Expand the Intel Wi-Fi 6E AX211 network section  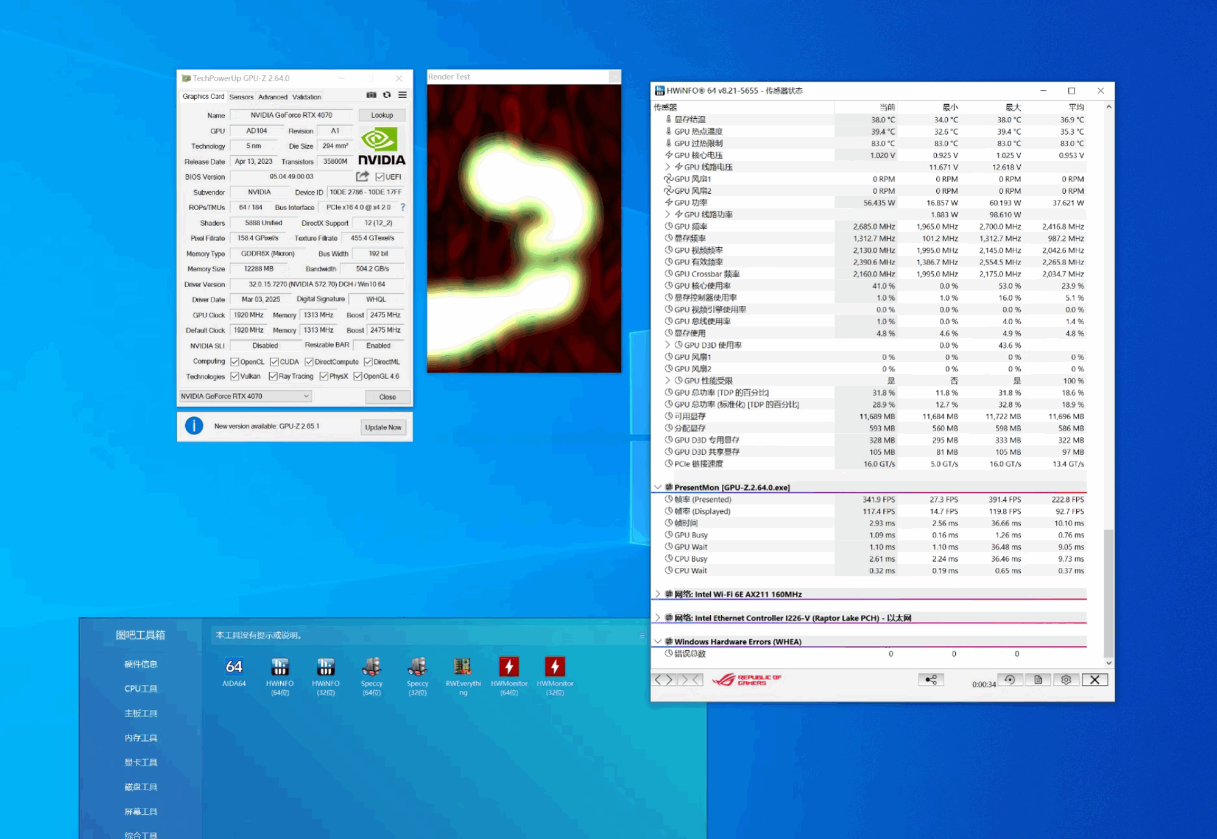point(658,593)
